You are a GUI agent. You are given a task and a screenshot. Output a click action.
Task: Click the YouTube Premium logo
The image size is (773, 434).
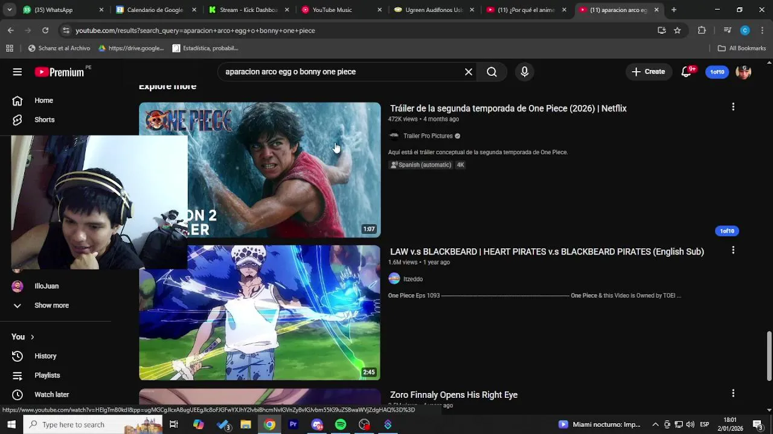pos(59,72)
